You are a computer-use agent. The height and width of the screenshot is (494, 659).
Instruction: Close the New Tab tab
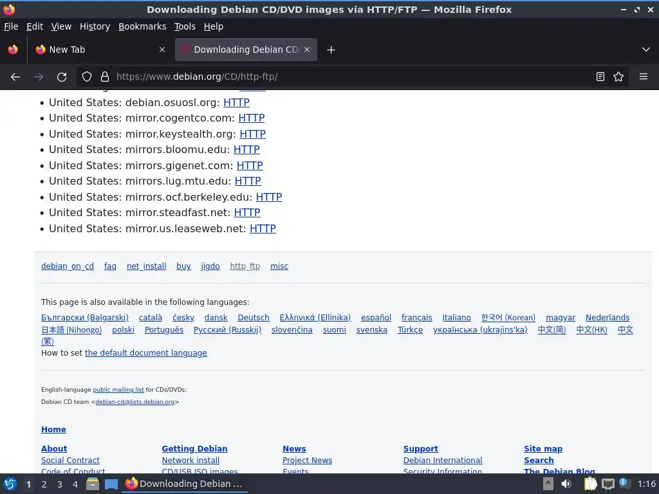tap(162, 50)
